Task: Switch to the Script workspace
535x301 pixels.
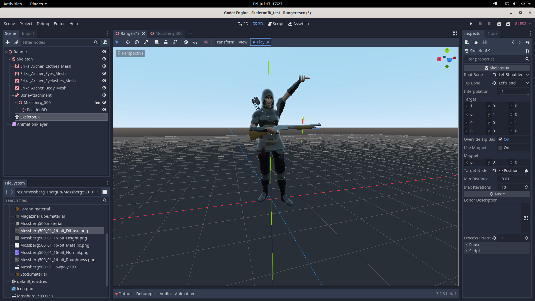Action: click(276, 24)
